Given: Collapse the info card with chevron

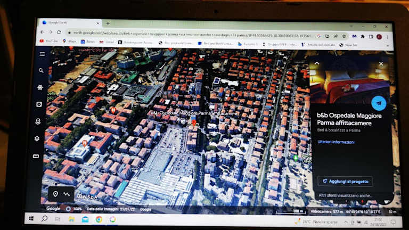Looking at the screenshot, I should coord(317,63).
